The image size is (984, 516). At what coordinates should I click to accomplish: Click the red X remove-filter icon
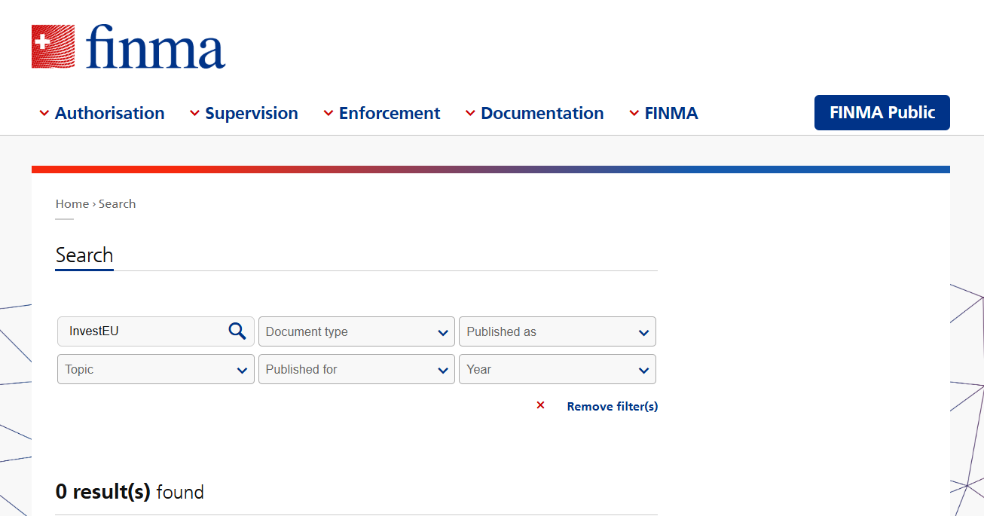tap(540, 405)
